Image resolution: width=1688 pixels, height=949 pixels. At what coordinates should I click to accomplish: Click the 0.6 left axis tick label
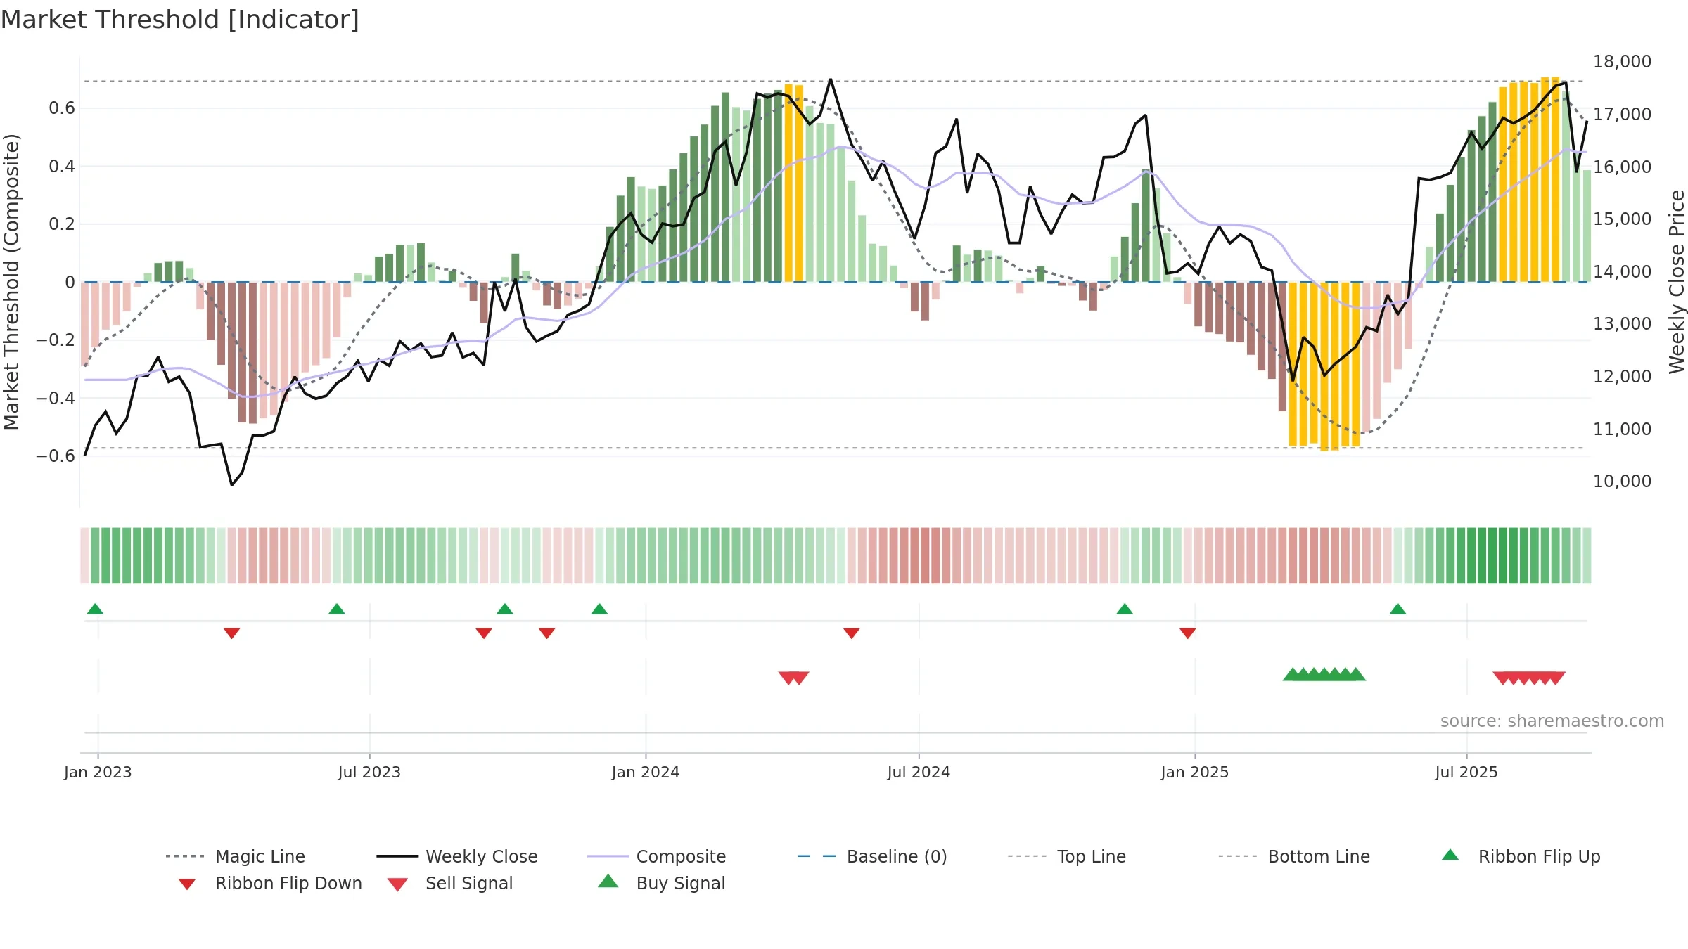coord(62,108)
